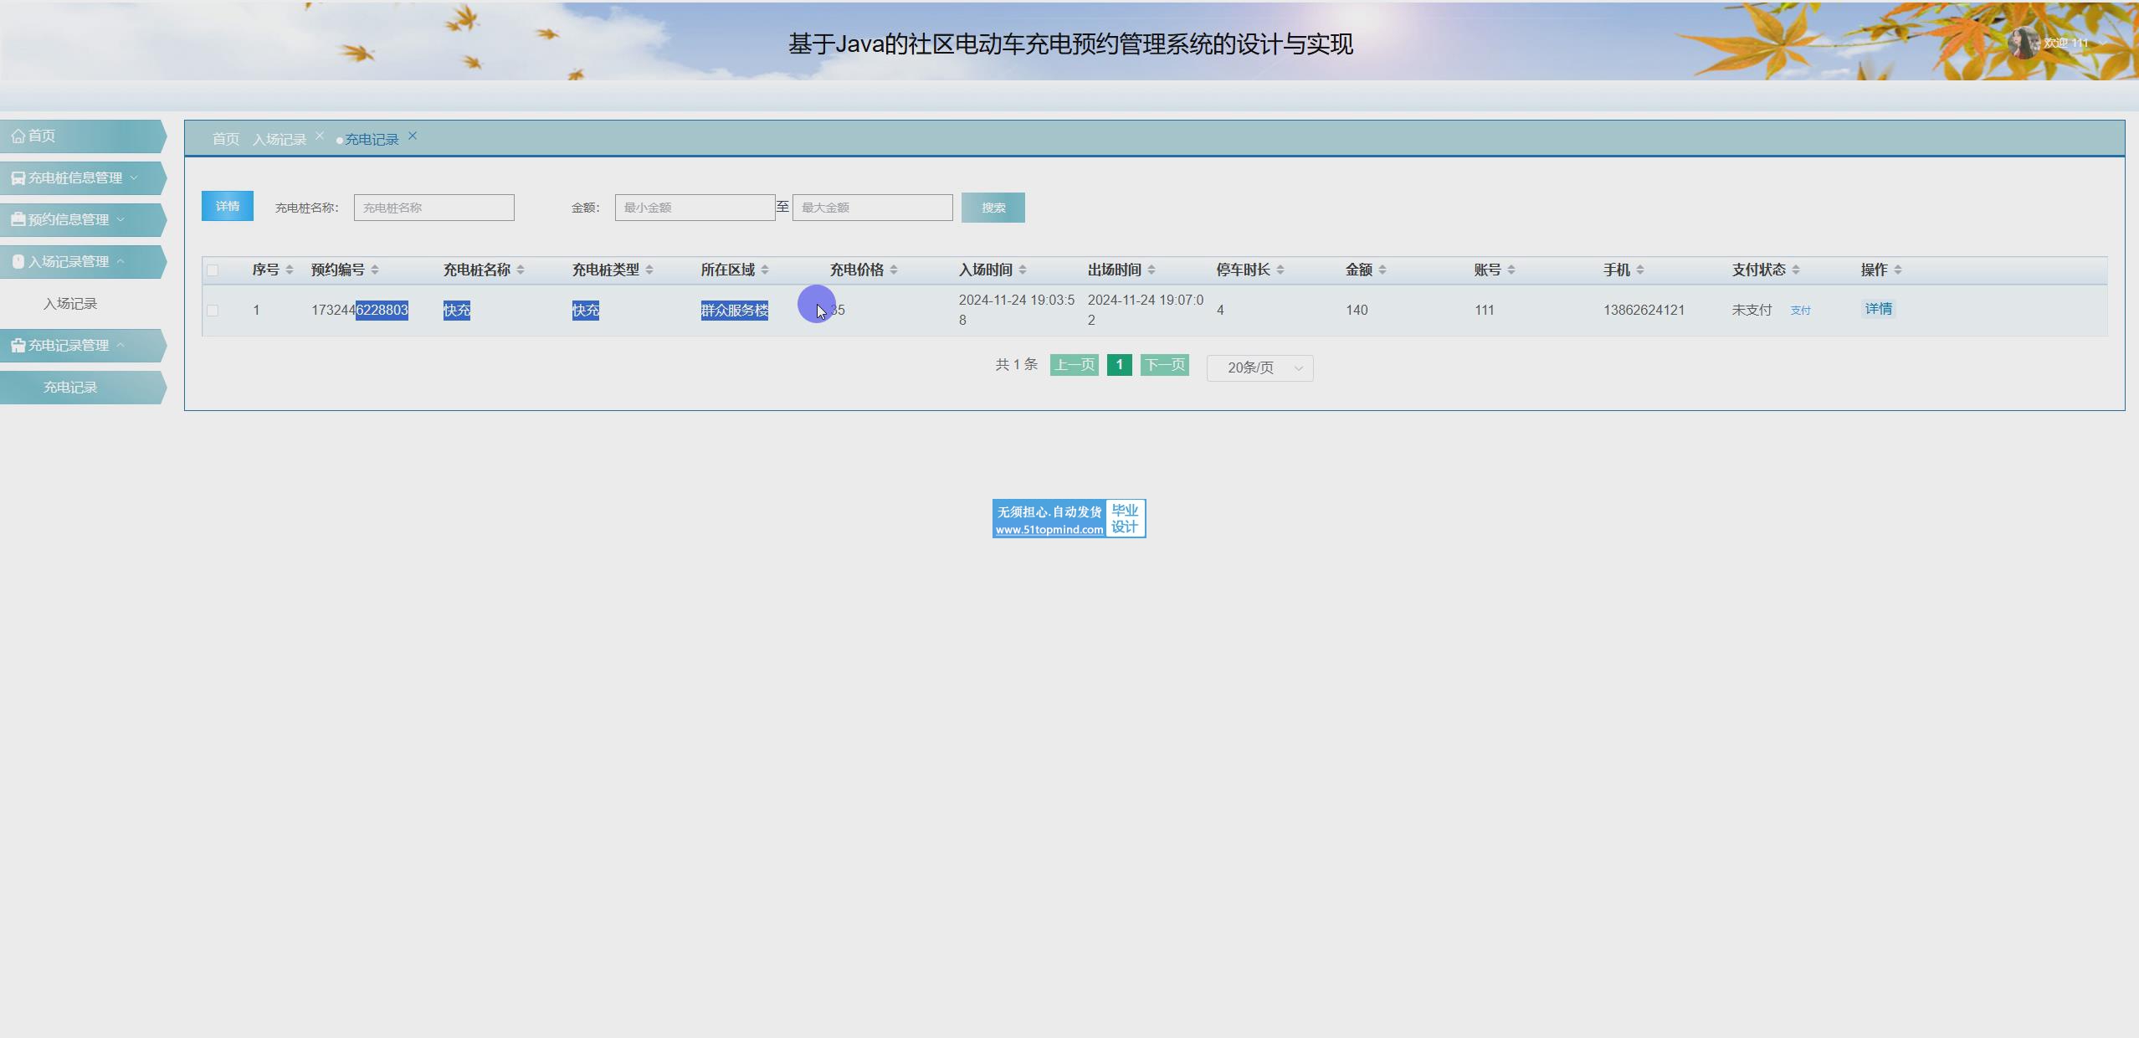
Task: Collapse 入场记录管理 sidebar menu
Action: coord(69,261)
